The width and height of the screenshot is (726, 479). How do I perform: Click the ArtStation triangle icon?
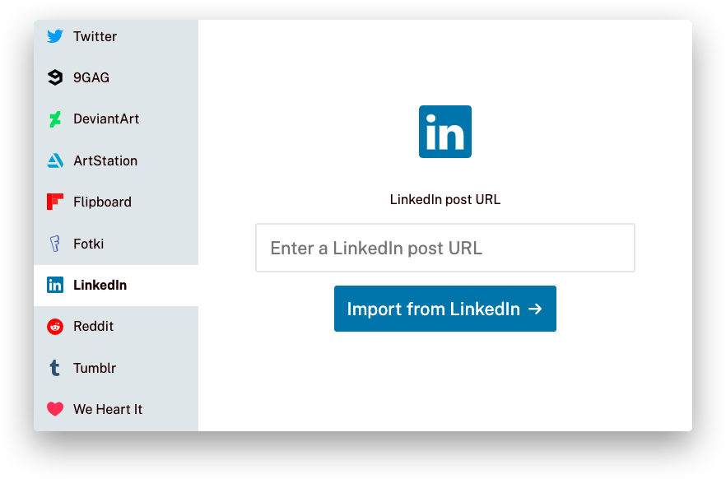[55, 160]
